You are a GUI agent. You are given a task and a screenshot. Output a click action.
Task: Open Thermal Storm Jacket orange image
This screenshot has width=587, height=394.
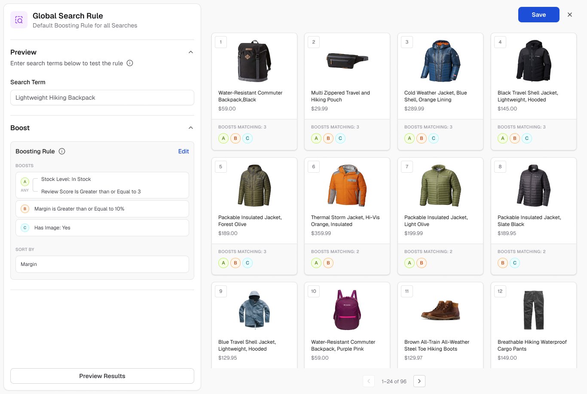point(347,186)
